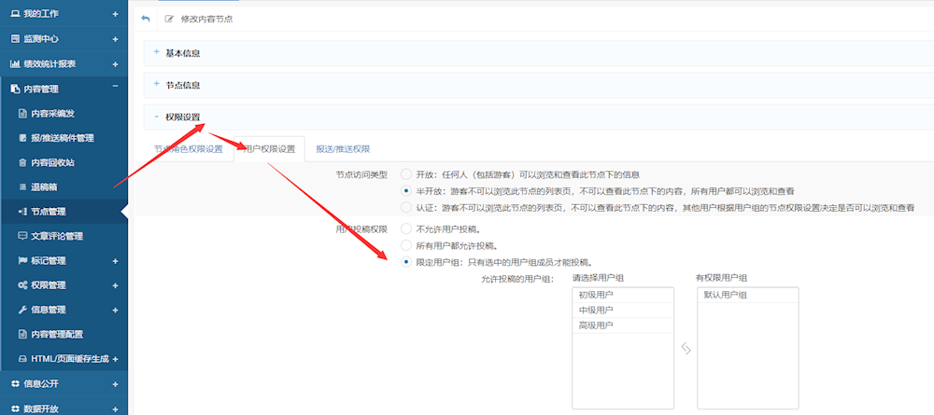Click the laptop icon beside 我的工作
Viewport: 934px width, 415px height.
click(x=16, y=14)
